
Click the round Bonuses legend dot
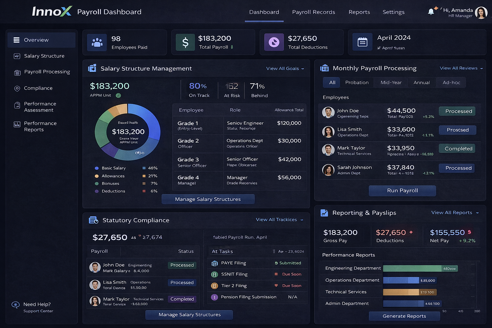[x=97, y=184]
